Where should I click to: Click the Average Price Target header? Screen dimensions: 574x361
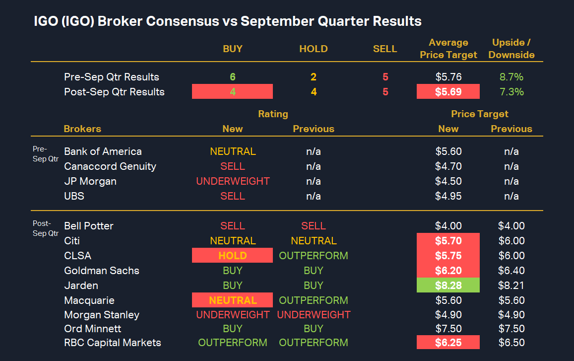(x=448, y=49)
